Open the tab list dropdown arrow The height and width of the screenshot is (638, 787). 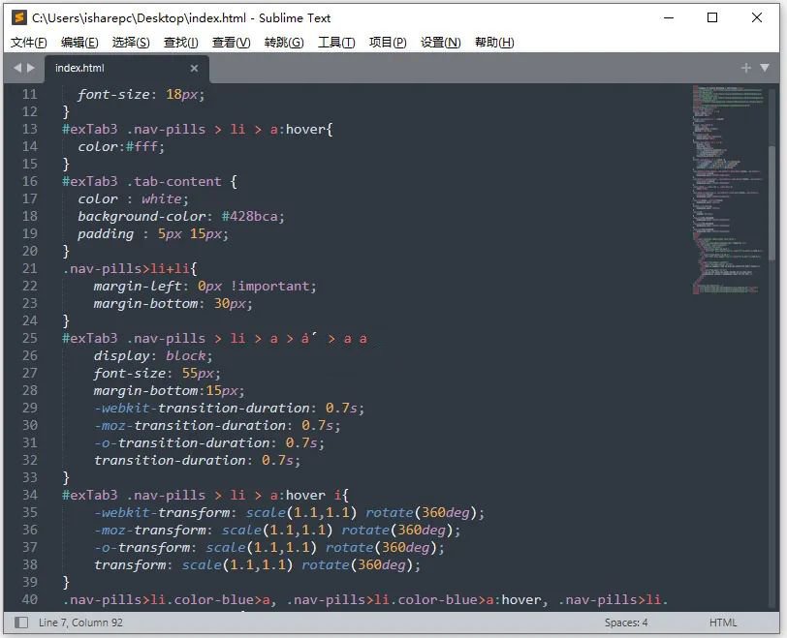(x=765, y=68)
